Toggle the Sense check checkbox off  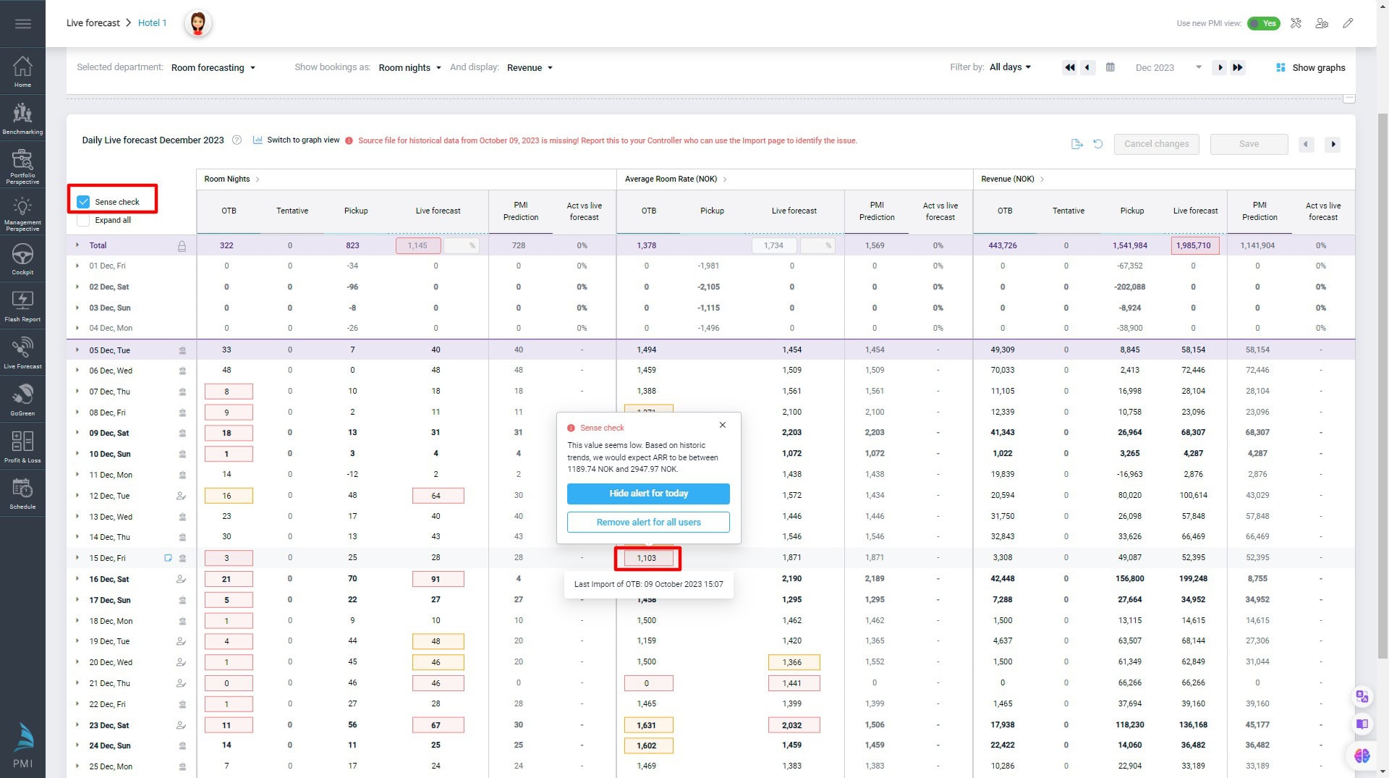(83, 203)
